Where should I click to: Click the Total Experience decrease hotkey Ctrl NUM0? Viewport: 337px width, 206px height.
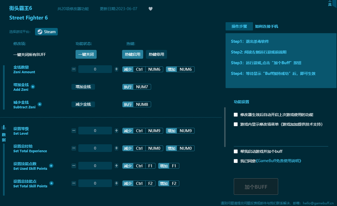pyautogui.click(x=143, y=148)
